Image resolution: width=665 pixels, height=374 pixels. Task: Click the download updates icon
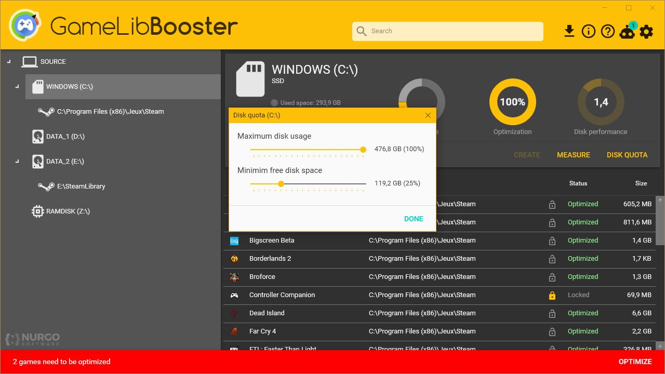(x=569, y=31)
